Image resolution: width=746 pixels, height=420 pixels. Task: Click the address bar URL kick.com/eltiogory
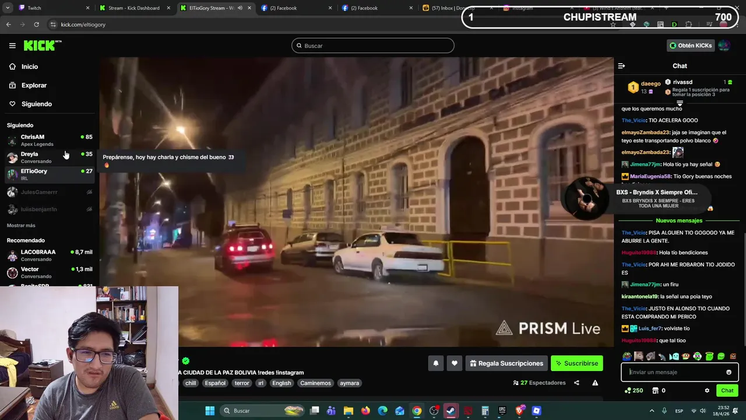tap(83, 24)
